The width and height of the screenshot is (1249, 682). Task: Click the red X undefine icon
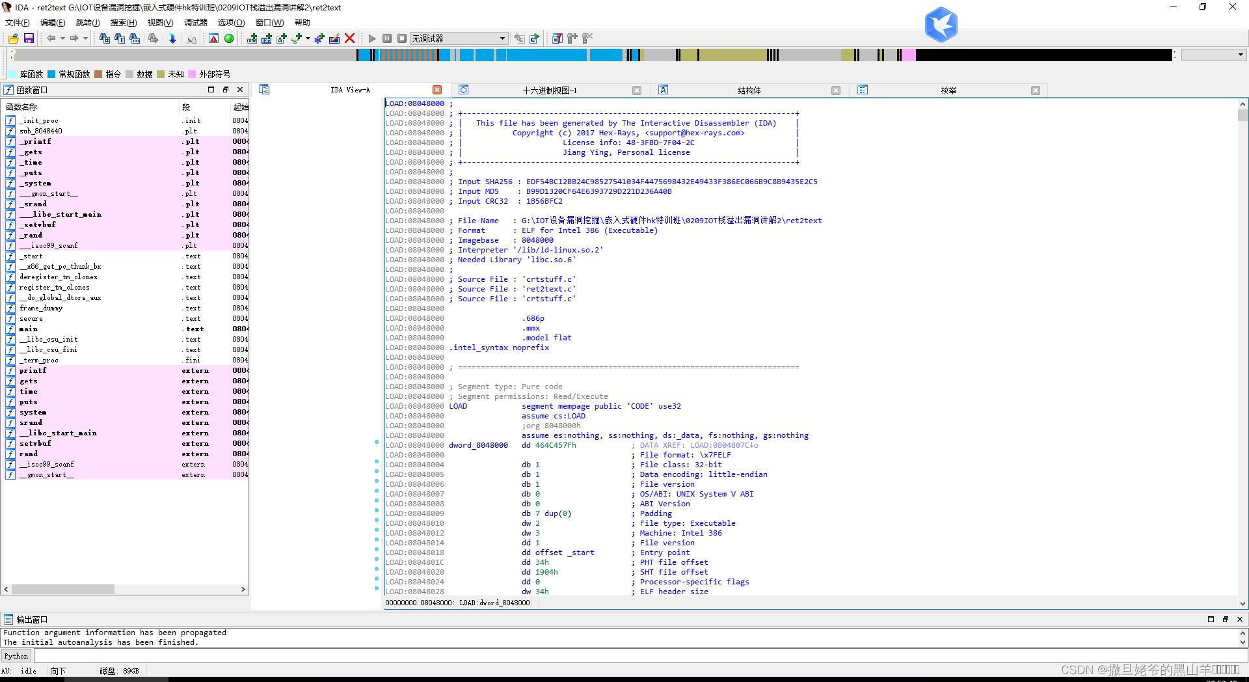tap(349, 38)
